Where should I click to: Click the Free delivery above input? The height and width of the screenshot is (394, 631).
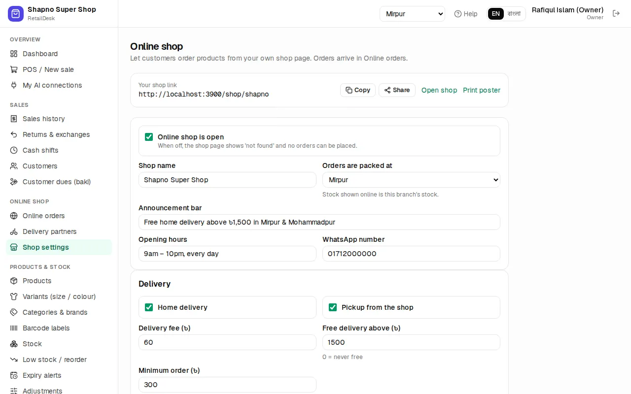tap(411, 342)
